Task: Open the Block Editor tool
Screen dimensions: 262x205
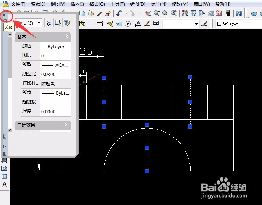Action: click(108, 13)
